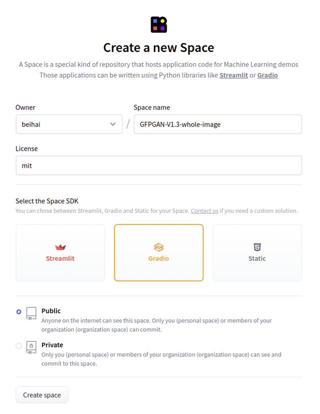Screen dimensions: 320x414
Task: Choose the Streamlit SDK card
Action: pyautogui.click(x=60, y=253)
